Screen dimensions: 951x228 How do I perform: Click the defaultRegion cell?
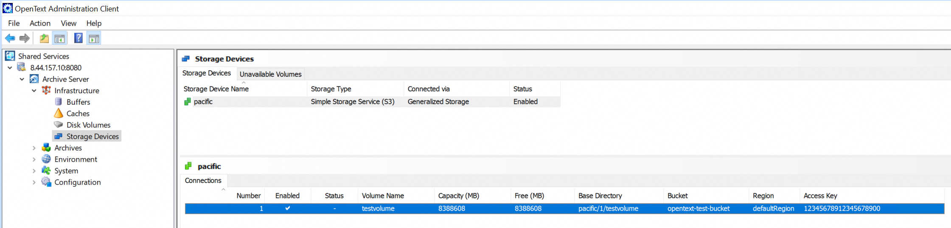[774, 209]
